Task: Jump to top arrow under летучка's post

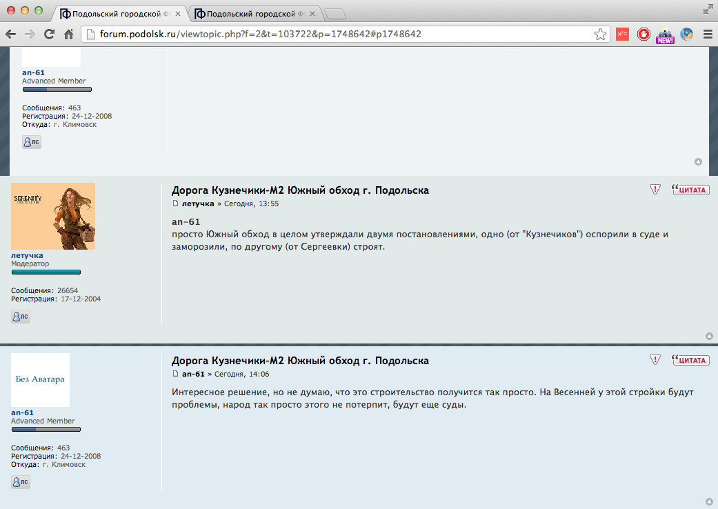Action: 709,337
